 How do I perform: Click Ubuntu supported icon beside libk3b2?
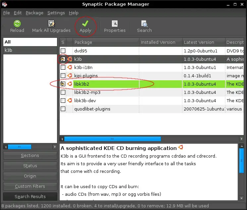click(x=70, y=84)
